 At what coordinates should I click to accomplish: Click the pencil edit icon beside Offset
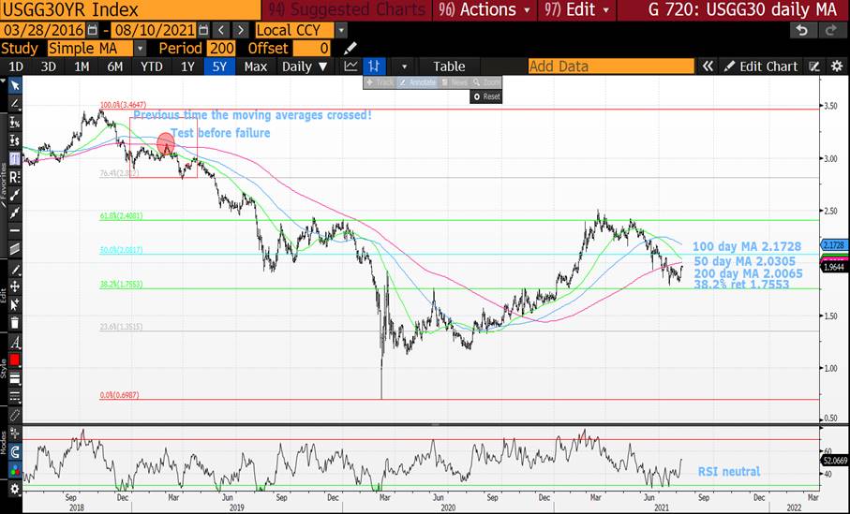350,48
